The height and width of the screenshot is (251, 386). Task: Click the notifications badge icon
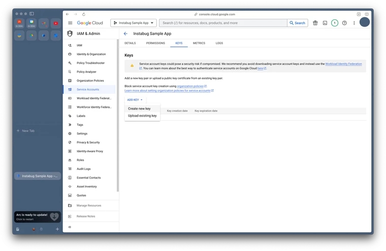[x=335, y=23]
